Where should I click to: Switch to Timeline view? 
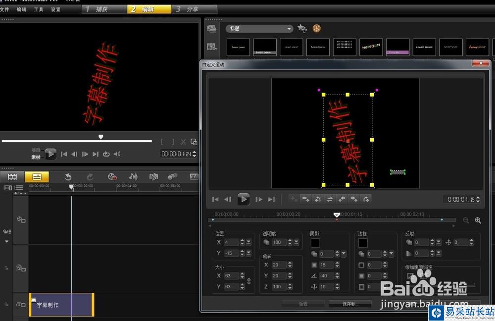coord(37,177)
